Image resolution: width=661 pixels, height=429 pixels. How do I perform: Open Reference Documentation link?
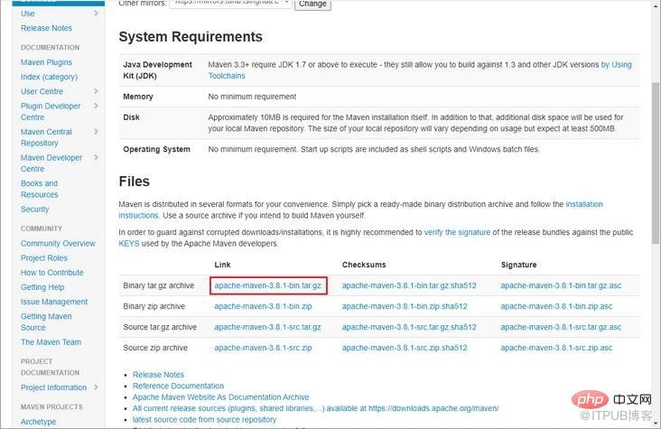pyautogui.click(x=178, y=386)
